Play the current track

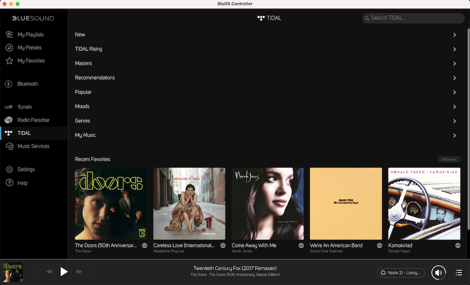64,272
